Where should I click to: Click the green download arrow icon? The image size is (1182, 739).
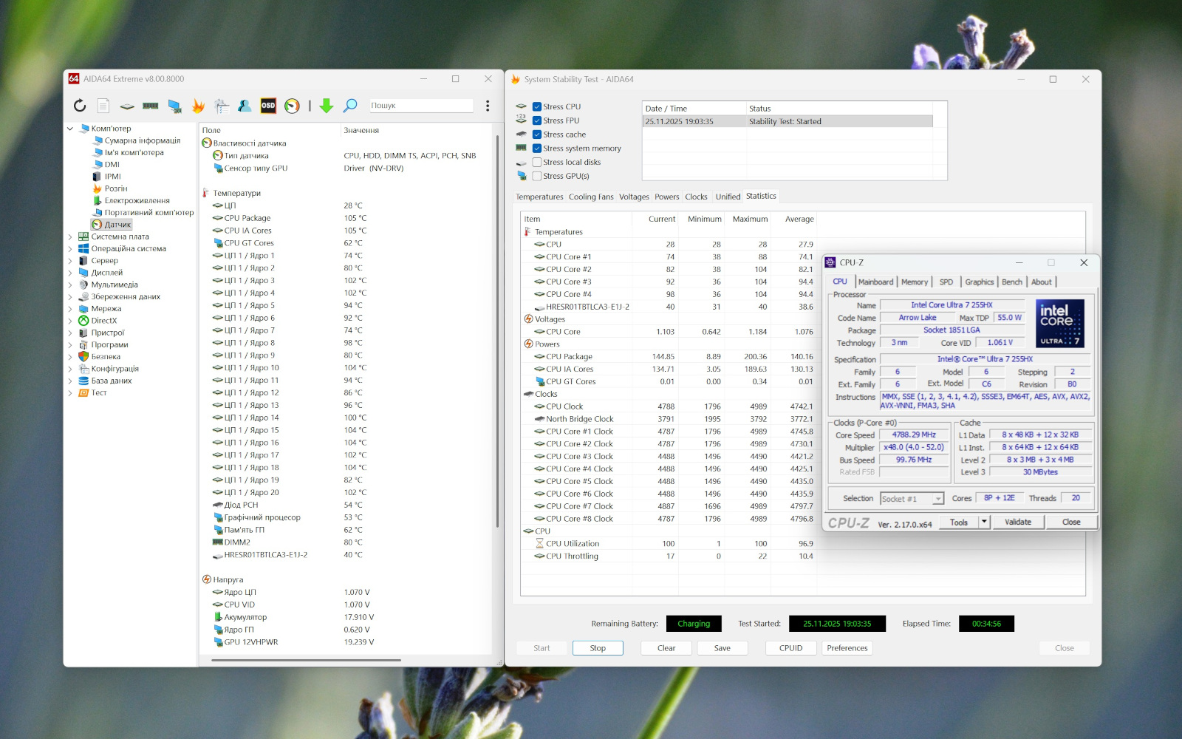click(326, 106)
